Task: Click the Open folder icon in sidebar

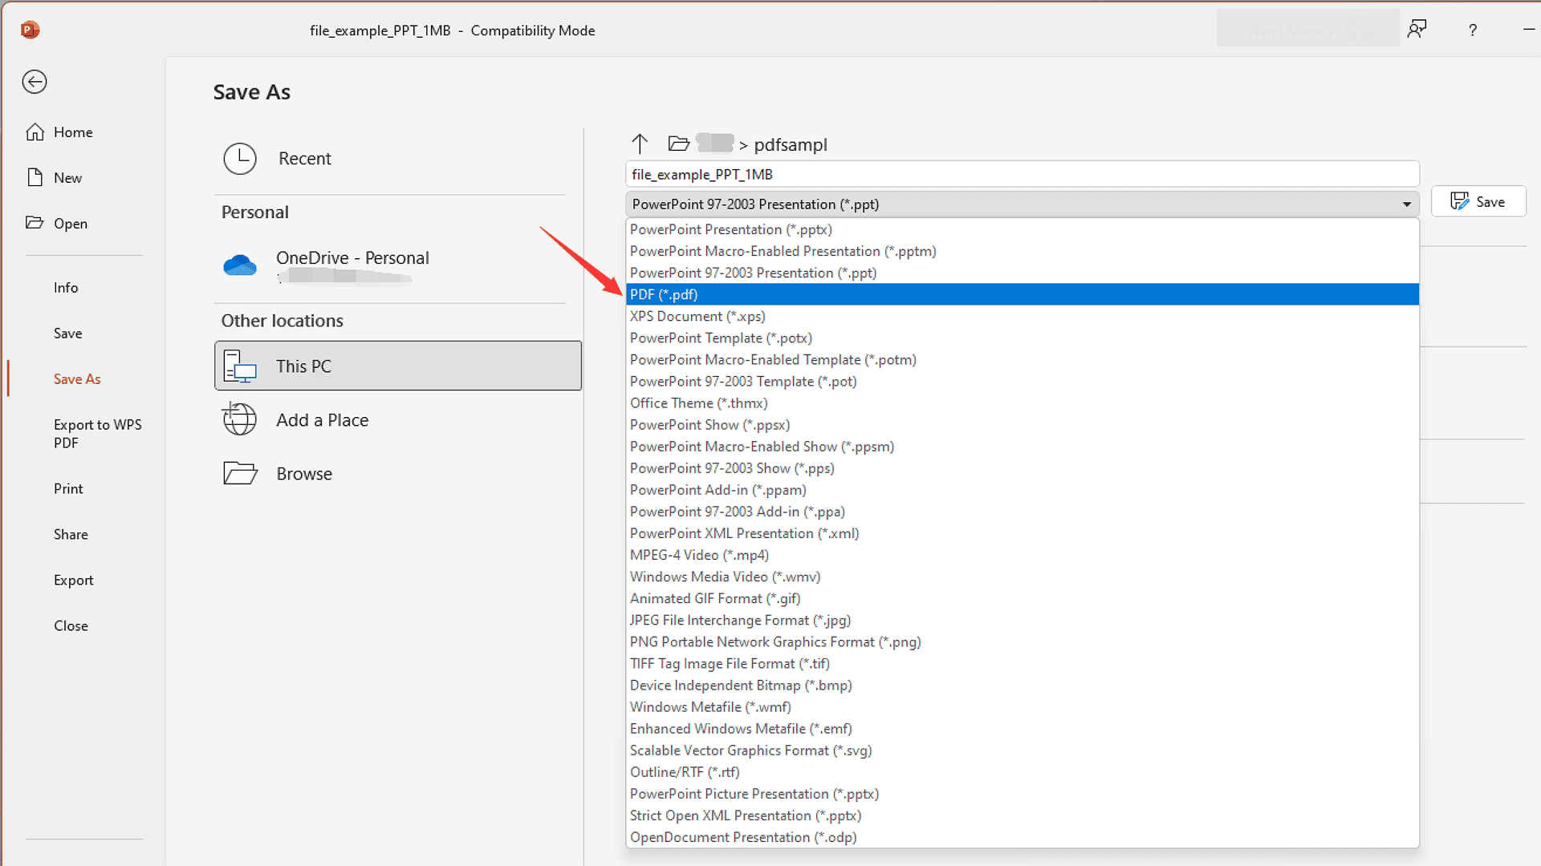Action: [x=35, y=222]
